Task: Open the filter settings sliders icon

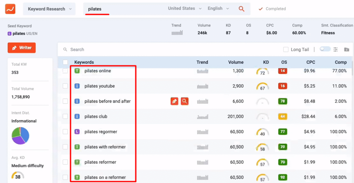Action: 335,49
